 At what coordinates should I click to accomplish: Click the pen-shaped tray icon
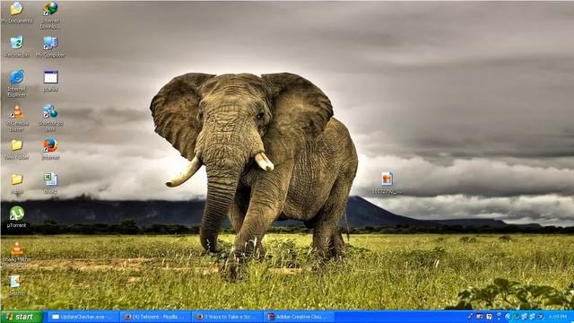pos(470,317)
